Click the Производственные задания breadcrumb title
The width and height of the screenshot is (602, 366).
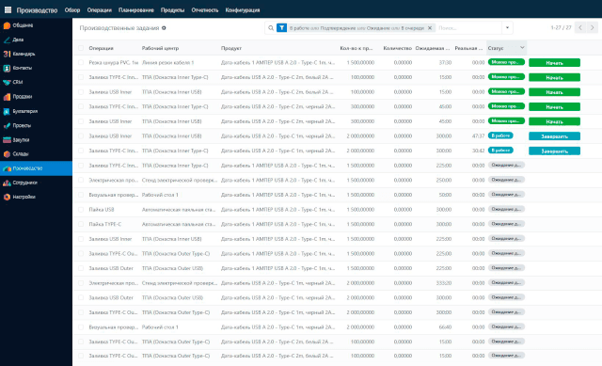coord(119,28)
